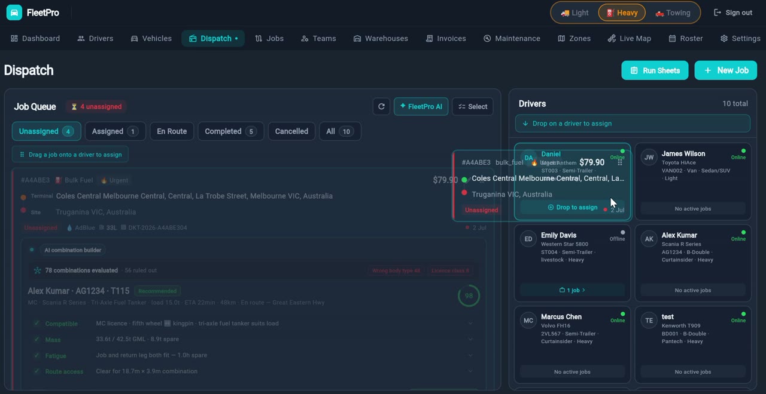766x394 pixels.
Task: Sign out of FleetPro
Action: pos(733,13)
